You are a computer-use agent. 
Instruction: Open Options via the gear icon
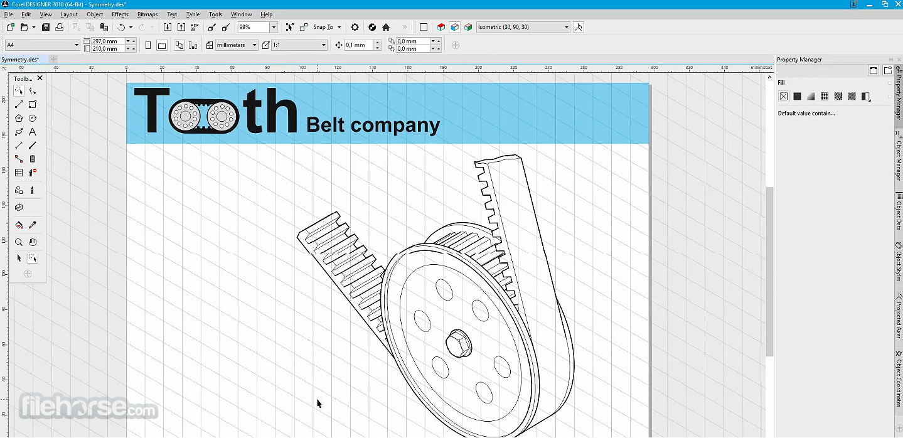[x=355, y=27]
